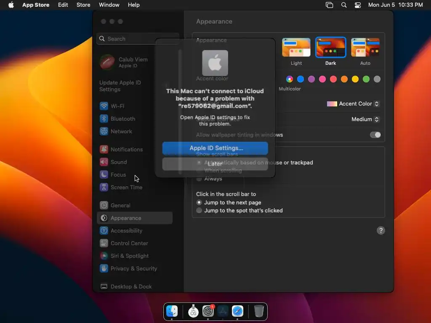Open Screen Time hourglass icon
The width and height of the screenshot is (431, 323).
click(104, 187)
